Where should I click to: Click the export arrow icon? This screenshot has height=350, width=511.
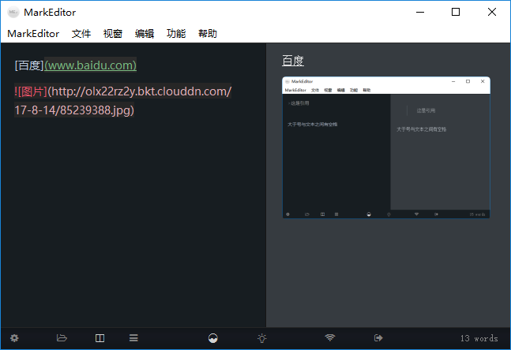pyautogui.click(x=378, y=338)
